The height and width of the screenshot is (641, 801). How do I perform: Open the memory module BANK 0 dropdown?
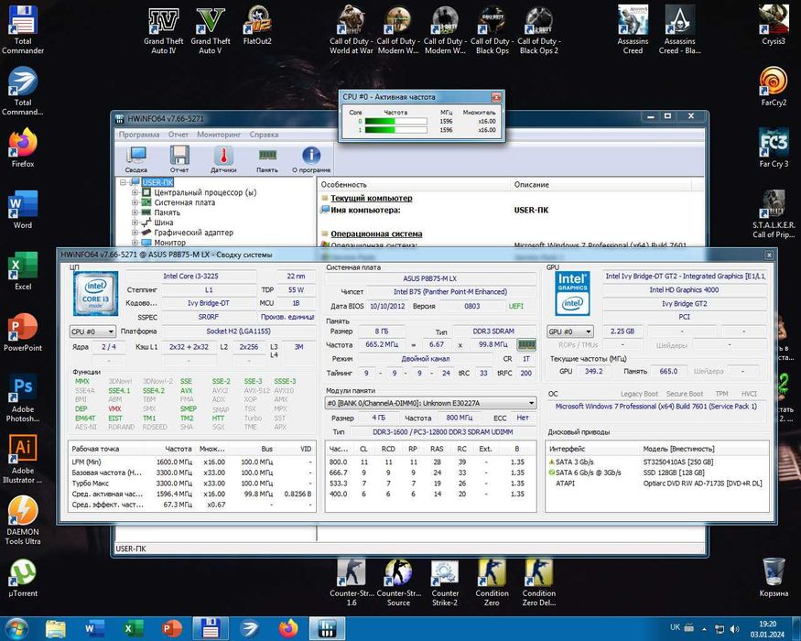(430, 403)
